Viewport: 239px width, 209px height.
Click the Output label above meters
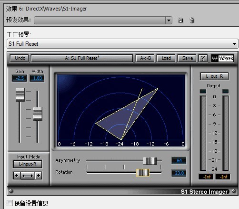(214, 86)
